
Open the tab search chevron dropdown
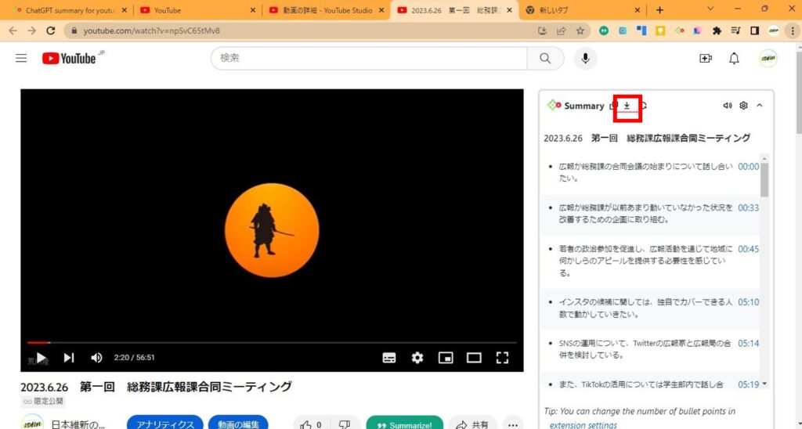710,9
